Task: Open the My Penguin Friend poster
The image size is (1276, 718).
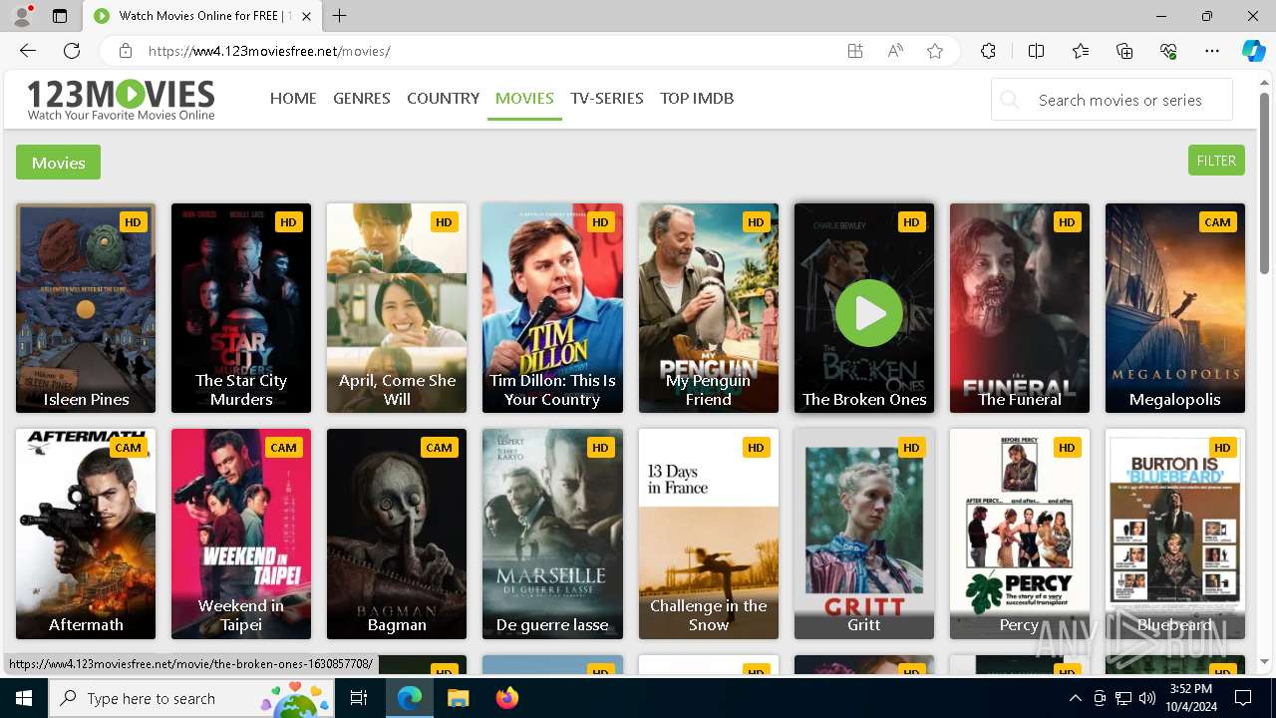Action: 709,308
